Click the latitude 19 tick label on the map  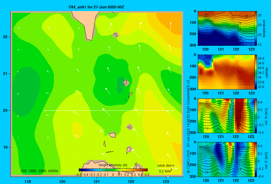click(5, 147)
